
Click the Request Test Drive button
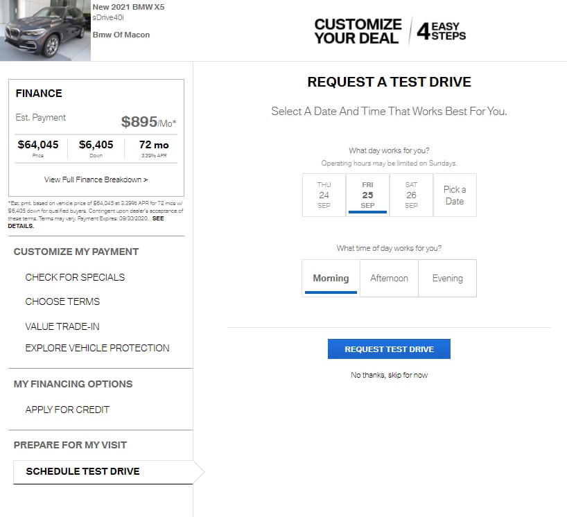point(389,349)
